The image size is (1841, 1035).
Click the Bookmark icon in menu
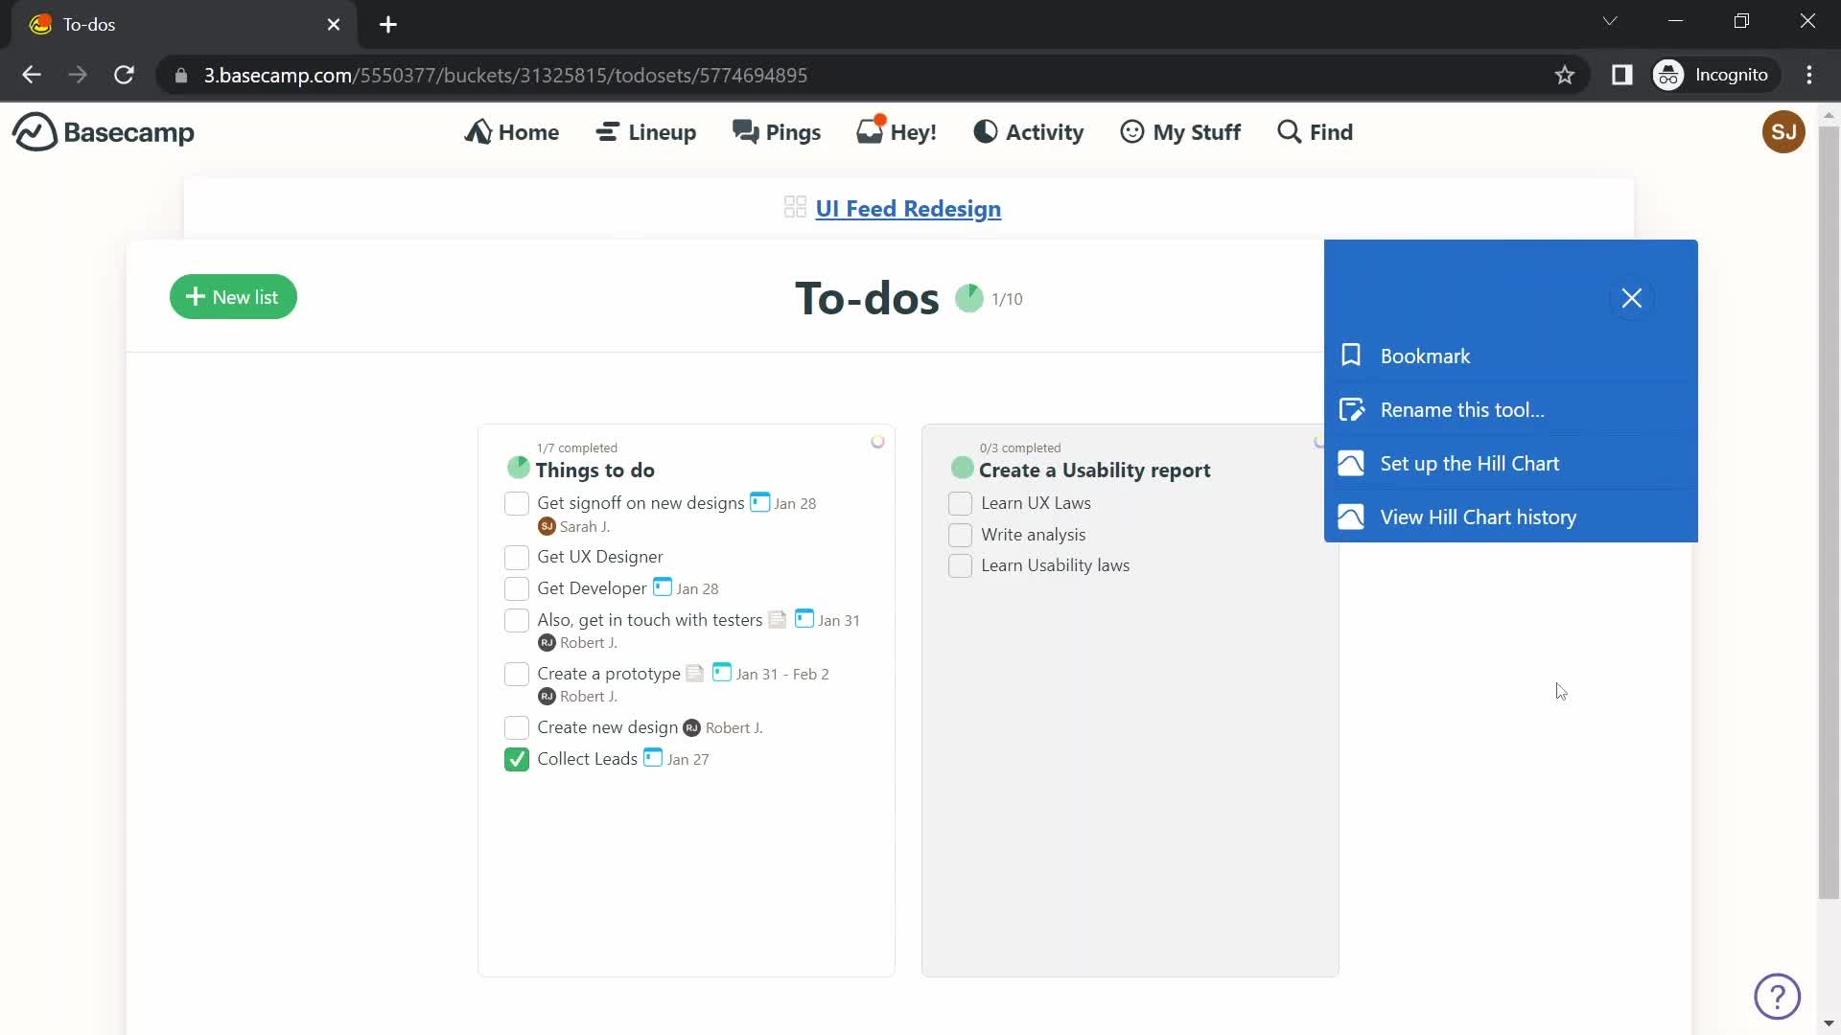pos(1350,356)
